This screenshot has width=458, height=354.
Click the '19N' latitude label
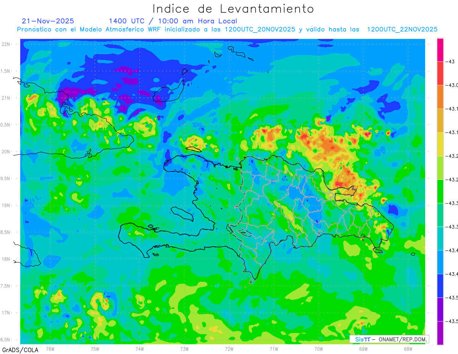(x=6, y=205)
